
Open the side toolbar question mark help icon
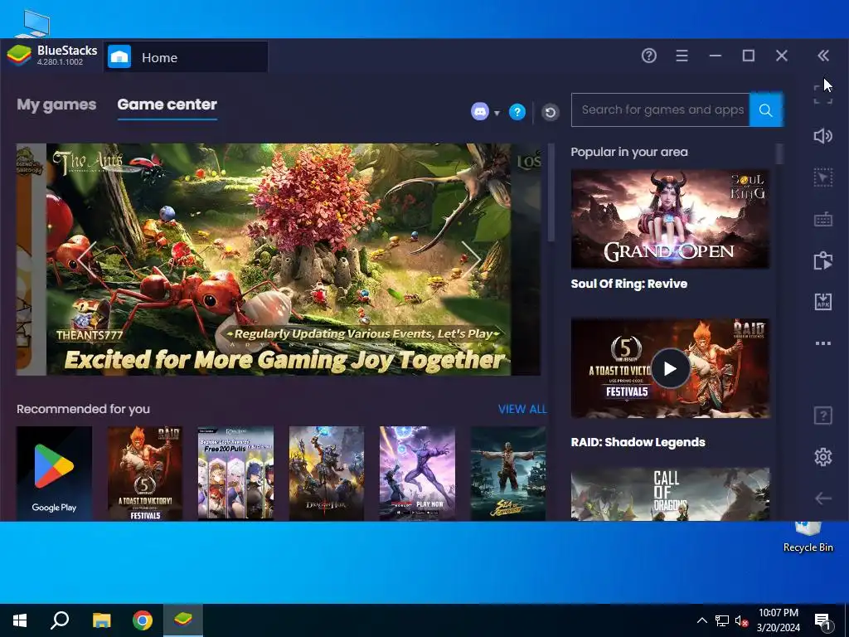click(823, 416)
